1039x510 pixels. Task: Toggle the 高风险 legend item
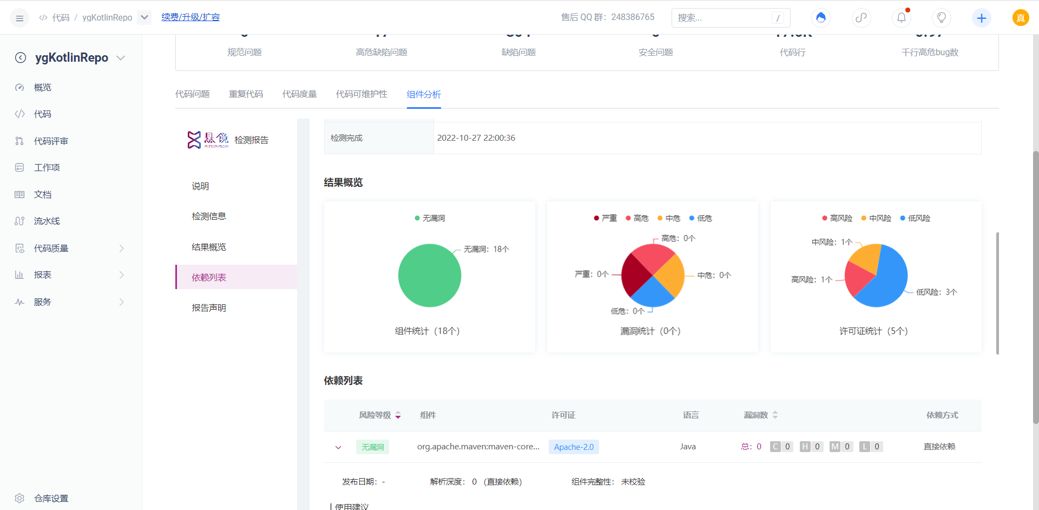pyautogui.click(x=837, y=218)
